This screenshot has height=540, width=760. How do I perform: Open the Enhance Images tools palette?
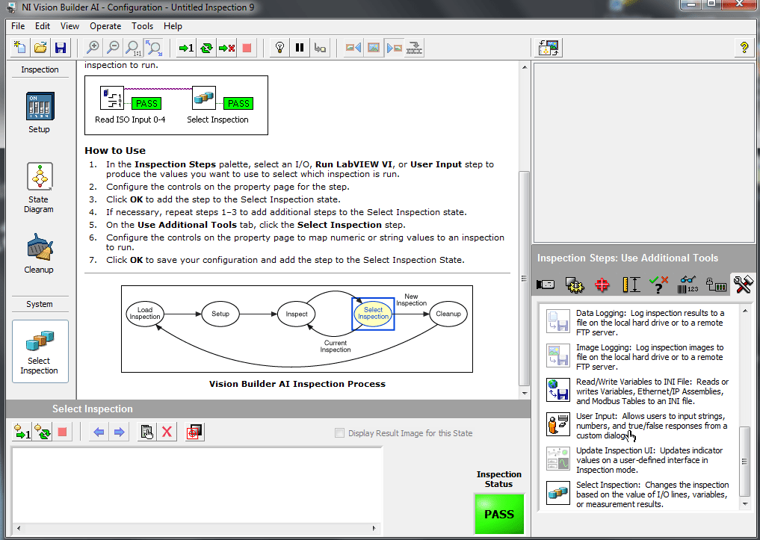[x=573, y=284]
